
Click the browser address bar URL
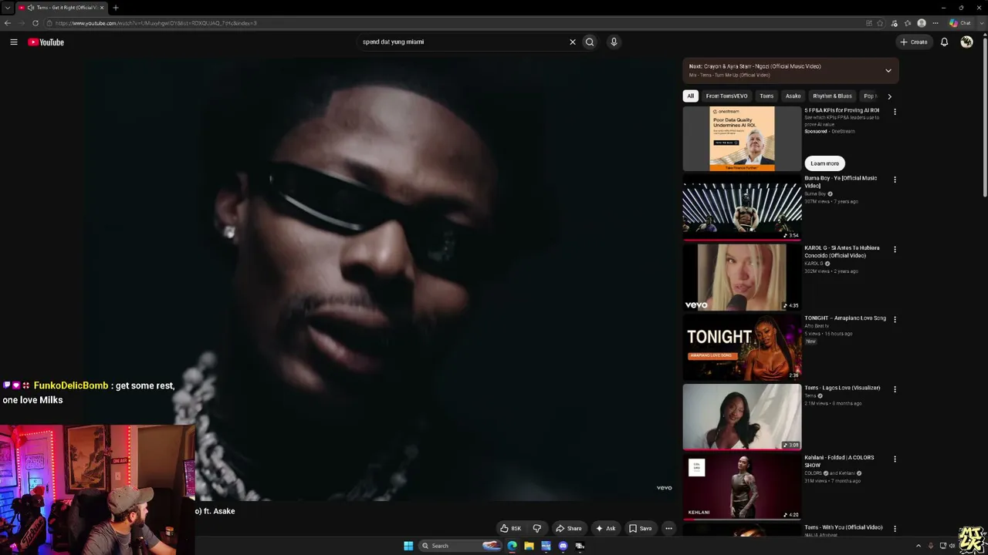(156, 23)
